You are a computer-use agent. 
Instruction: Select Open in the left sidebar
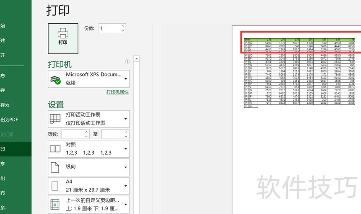pyautogui.click(x=16, y=55)
